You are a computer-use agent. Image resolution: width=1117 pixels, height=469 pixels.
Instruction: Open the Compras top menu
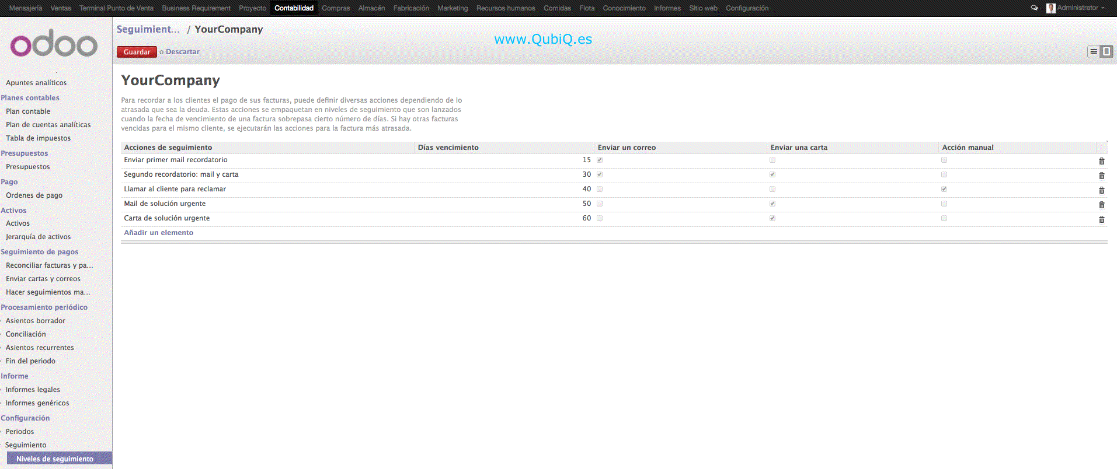point(336,8)
